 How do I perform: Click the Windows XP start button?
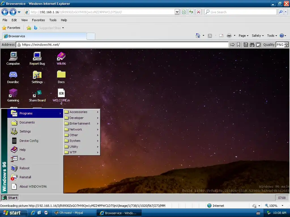tap(13, 213)
